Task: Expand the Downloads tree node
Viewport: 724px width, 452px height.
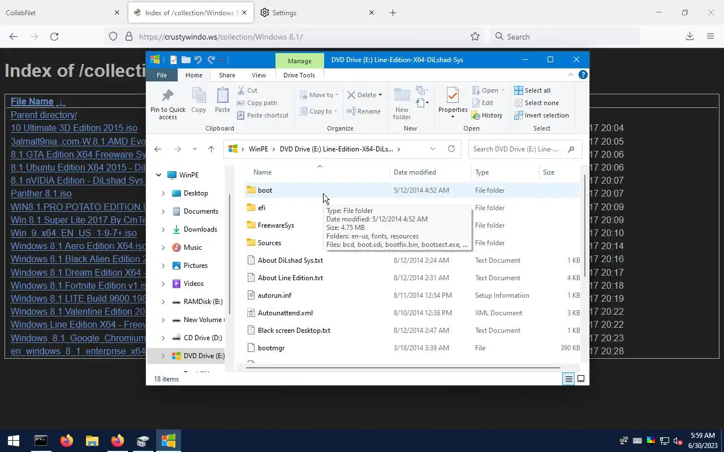Action: click(163, 229)
